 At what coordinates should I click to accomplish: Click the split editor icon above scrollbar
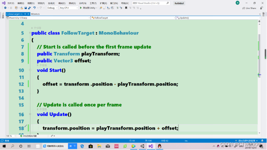coord(259,21)
